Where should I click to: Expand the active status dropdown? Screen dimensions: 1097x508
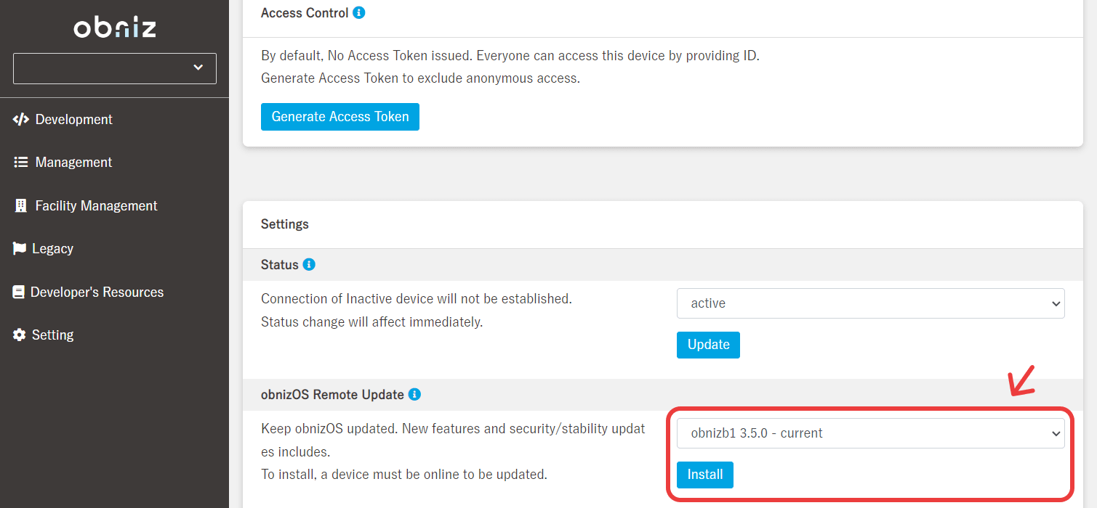[x=870, y=303]
